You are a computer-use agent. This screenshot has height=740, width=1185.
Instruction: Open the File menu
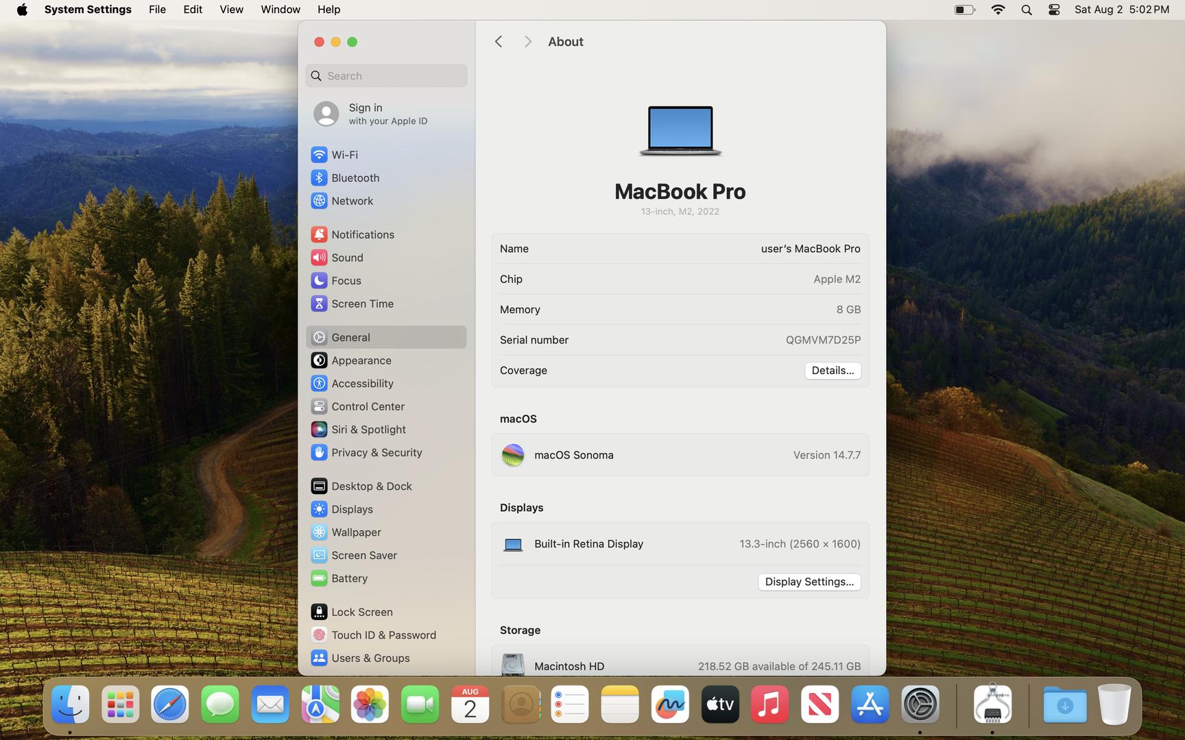click(x=157, y=10)
